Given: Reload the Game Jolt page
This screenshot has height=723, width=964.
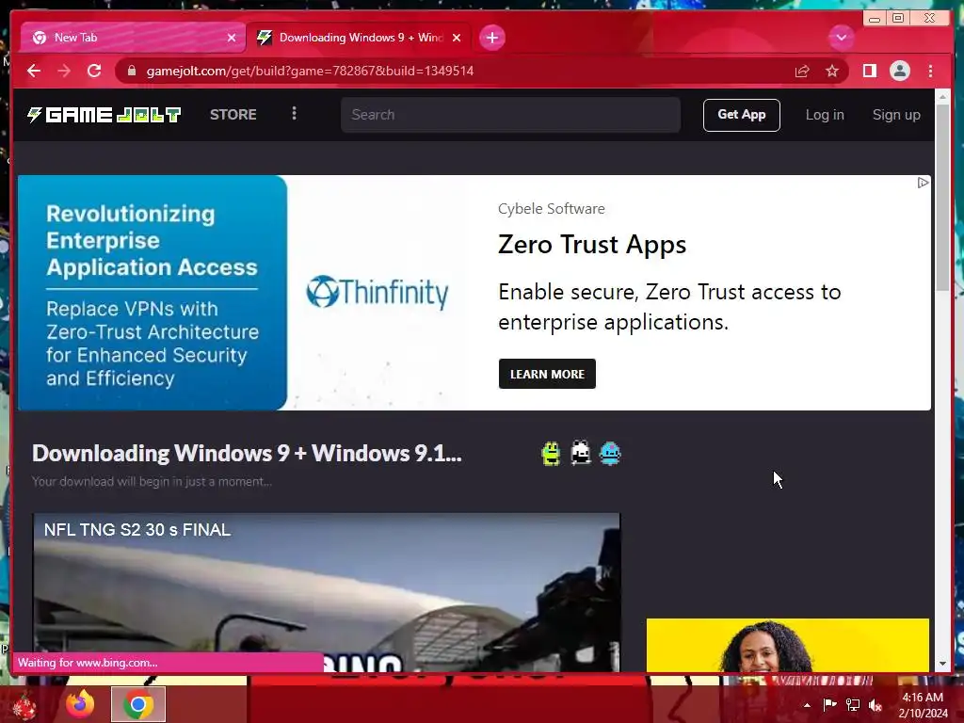Looking at the screenshot, I should 94,71.
